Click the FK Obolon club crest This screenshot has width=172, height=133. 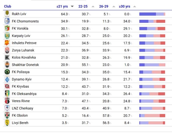[7, 116]
